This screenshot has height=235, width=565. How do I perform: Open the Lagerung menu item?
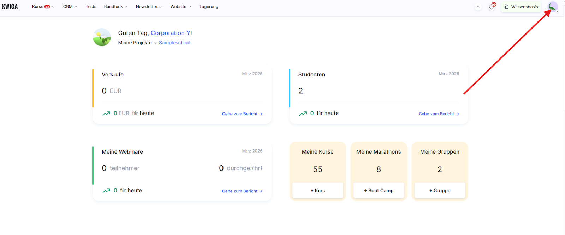(x=209, y=7)
